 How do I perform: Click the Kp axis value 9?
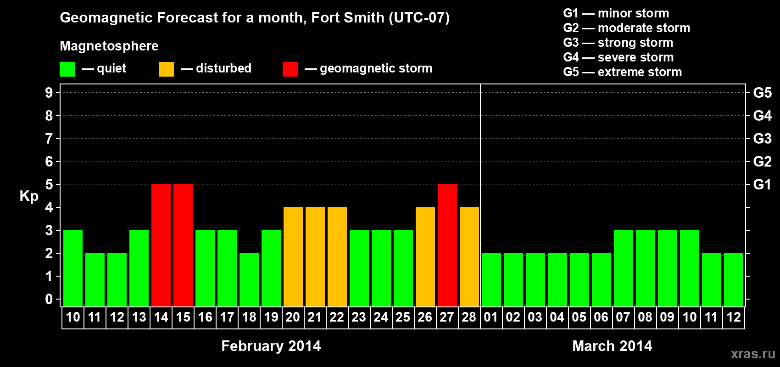[x=49, y=93]
